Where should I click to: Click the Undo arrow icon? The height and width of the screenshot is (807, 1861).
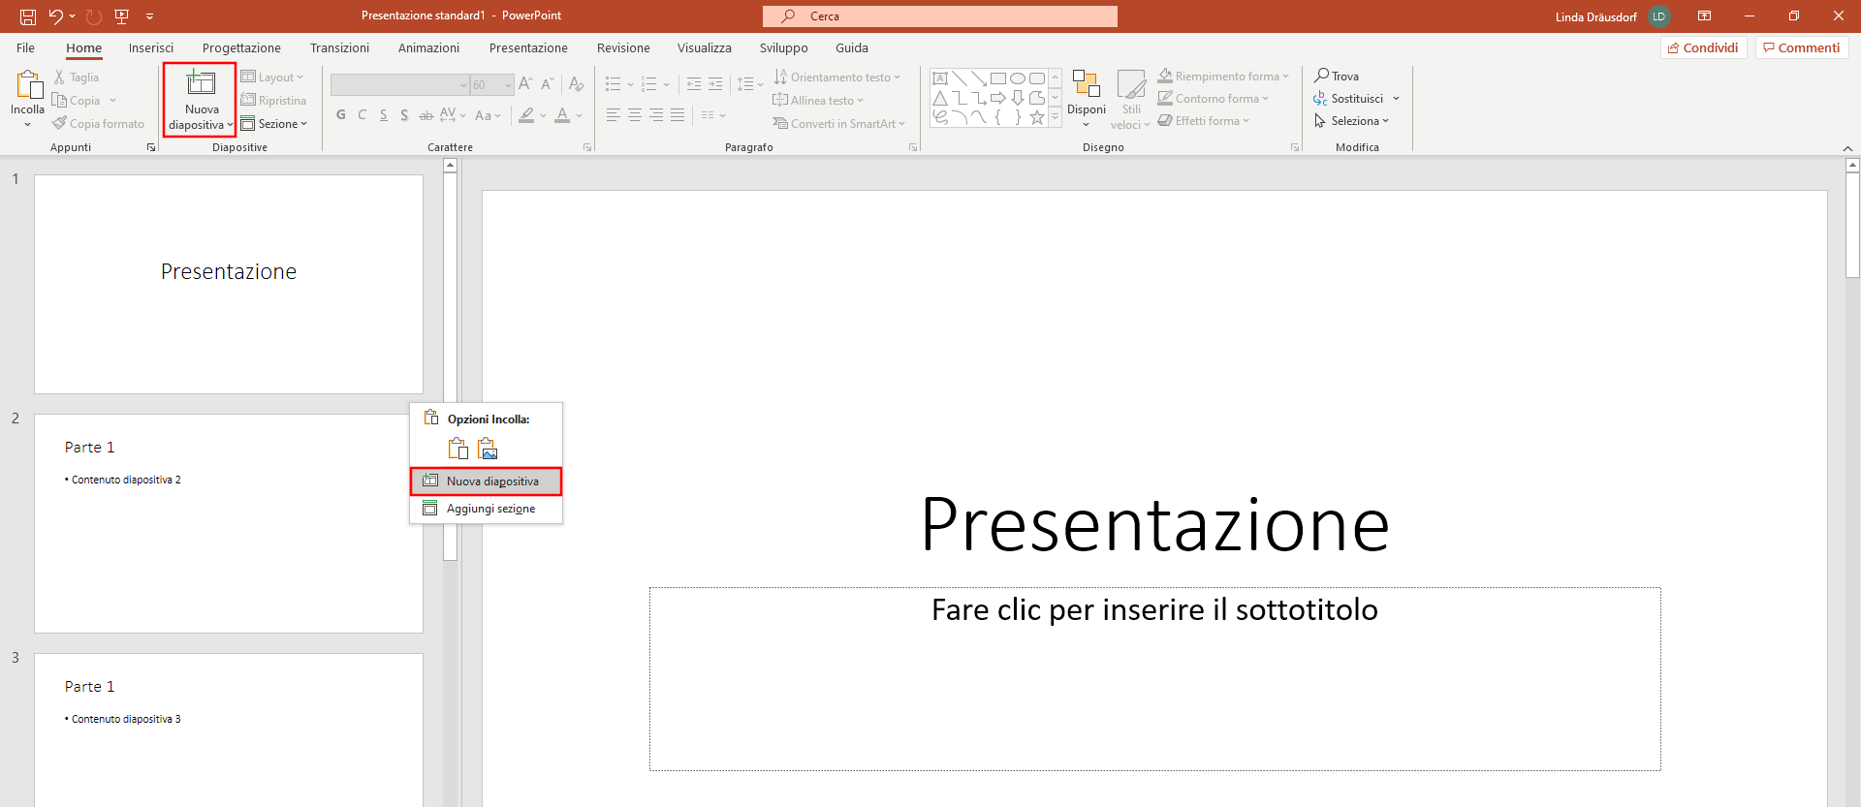click(x=56, y=16)
